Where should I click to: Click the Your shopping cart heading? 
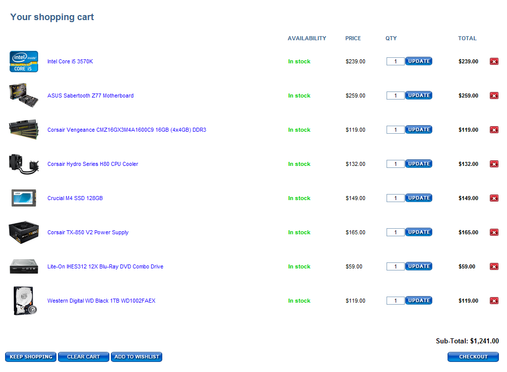click(x=52, y=17)
